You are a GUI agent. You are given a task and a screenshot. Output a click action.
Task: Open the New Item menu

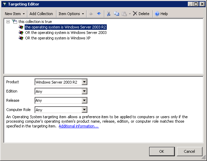tap(15, 14)
